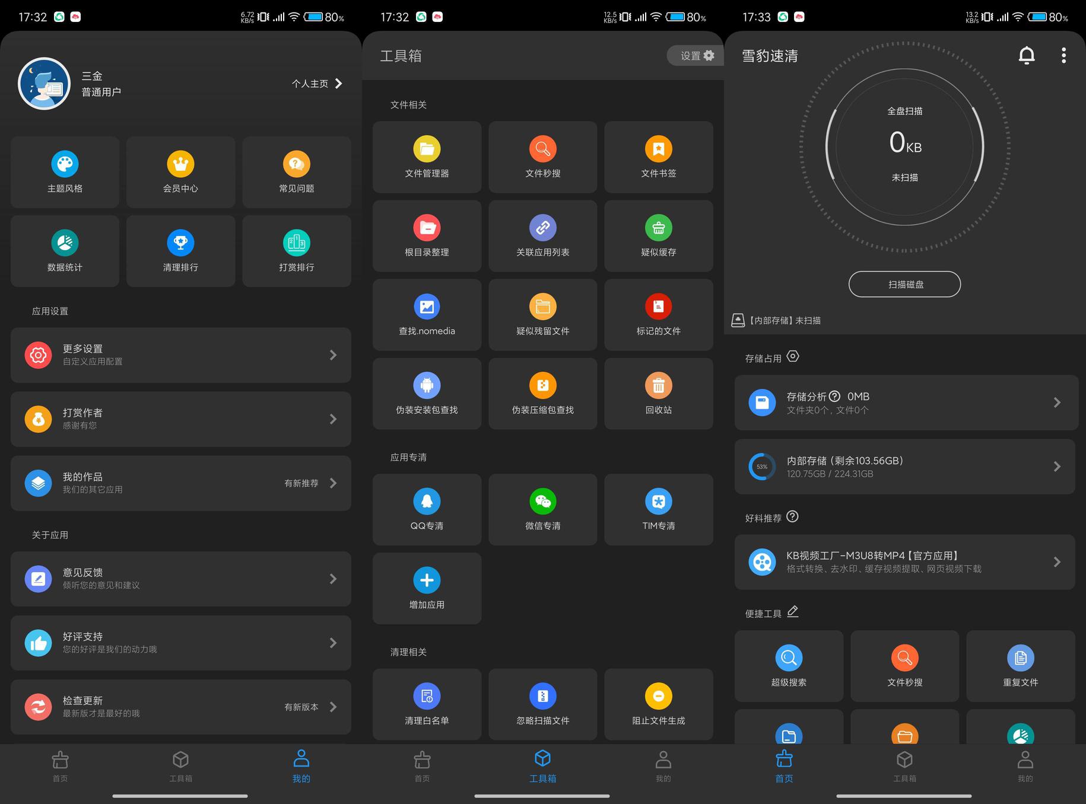Expand 打赏作者 row chevron
This screenshot has height=804, width=1086.
333,419
